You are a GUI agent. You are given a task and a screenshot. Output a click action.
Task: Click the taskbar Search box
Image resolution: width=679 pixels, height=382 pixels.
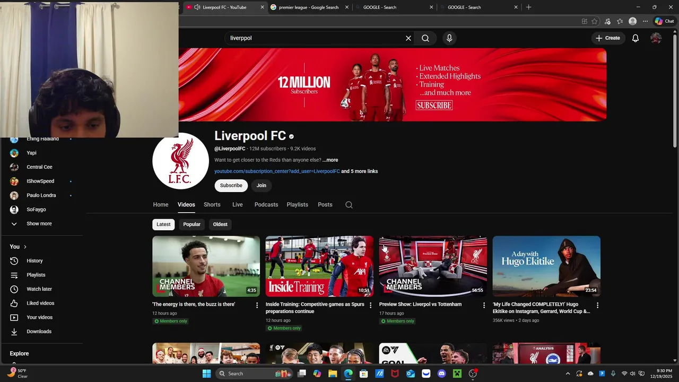[254, 374]
